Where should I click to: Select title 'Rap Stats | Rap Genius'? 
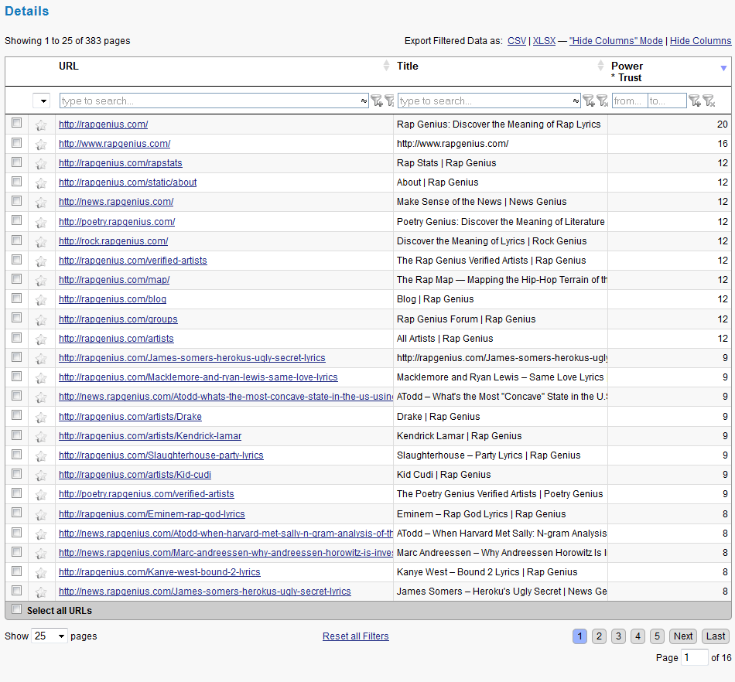(x=446, y=163)
